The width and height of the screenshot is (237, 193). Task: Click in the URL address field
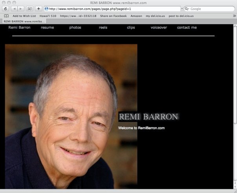click(114, 9)
